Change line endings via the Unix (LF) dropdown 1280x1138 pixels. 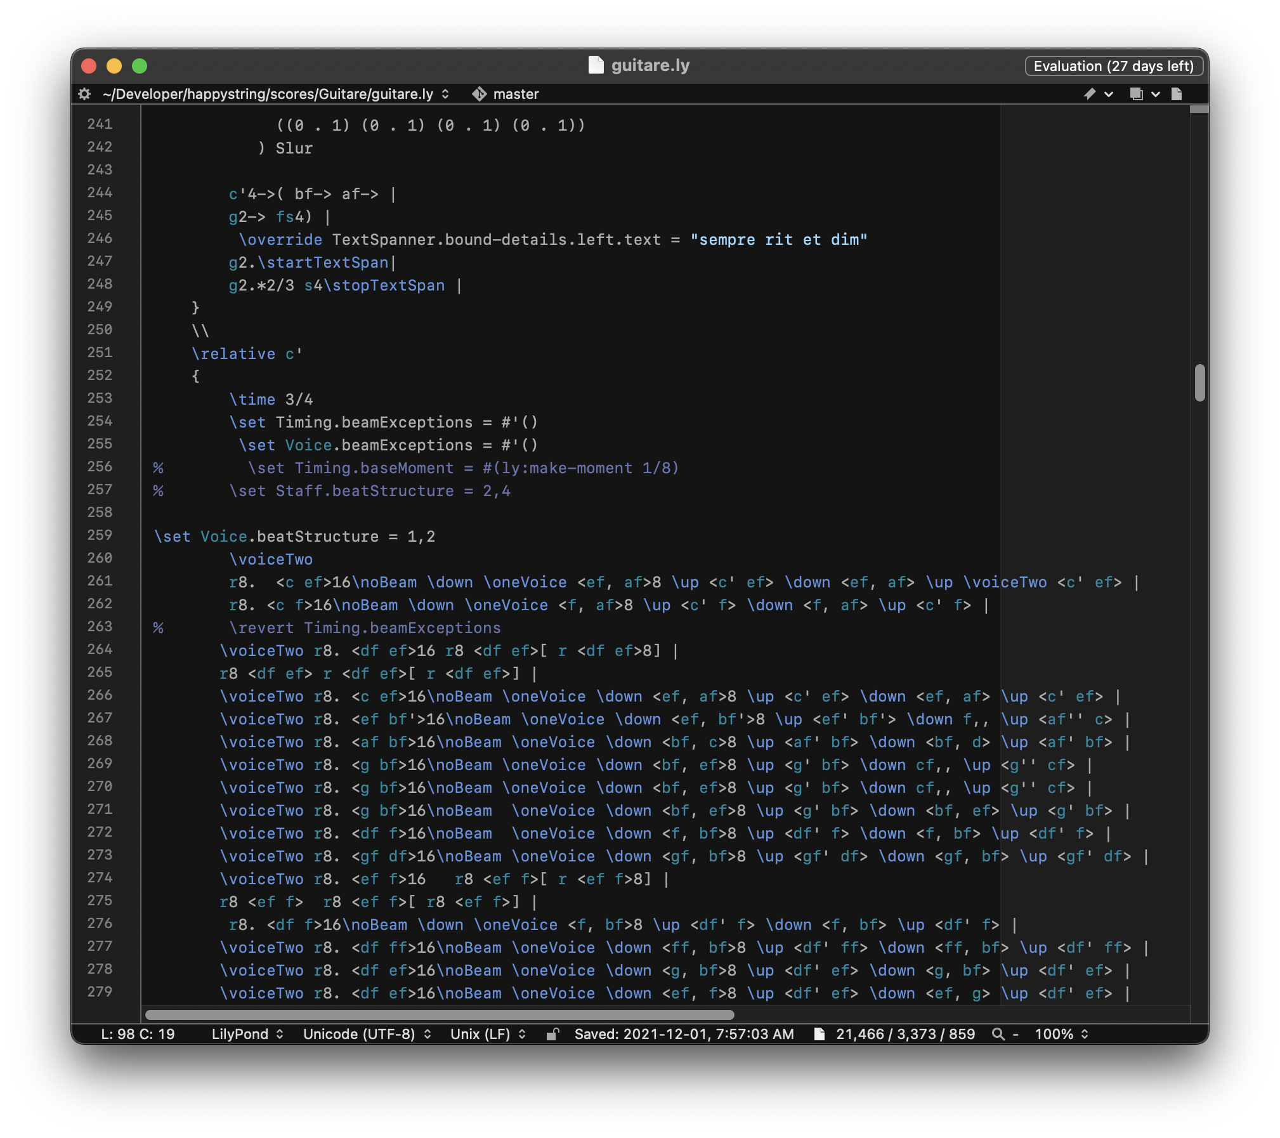(x=486, y=1034)
